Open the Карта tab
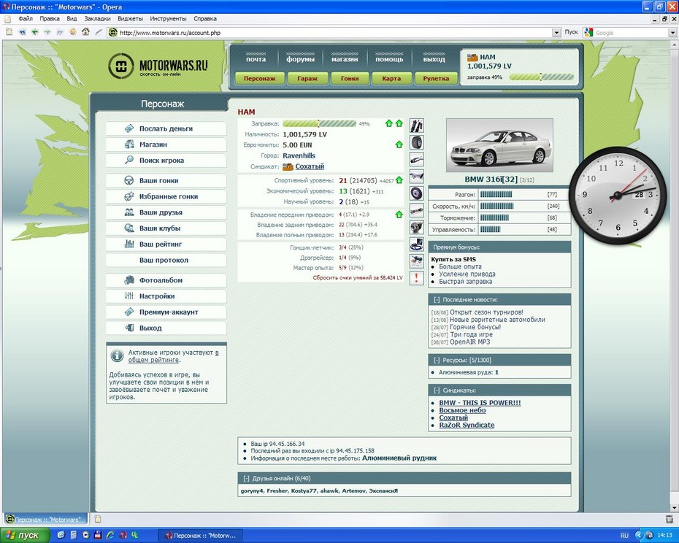The image size is (679, 543). [391, 78]
